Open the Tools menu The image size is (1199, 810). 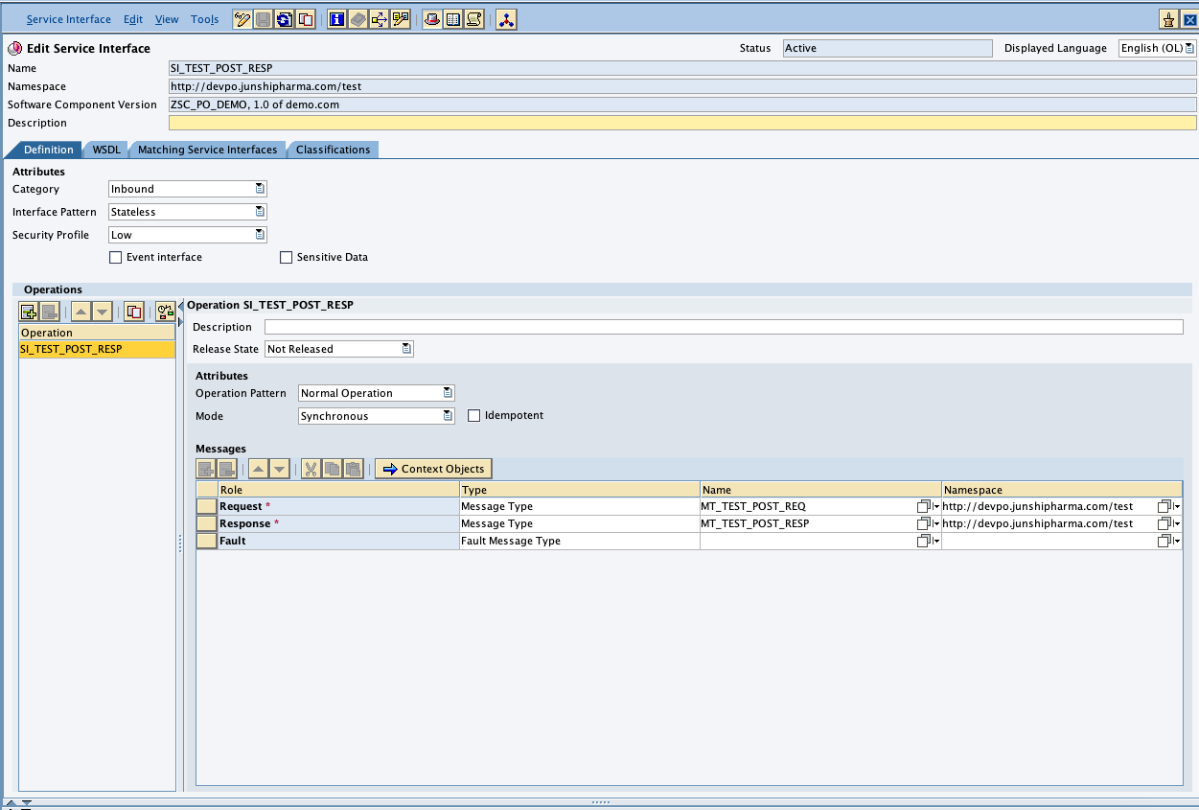point(204,19)
